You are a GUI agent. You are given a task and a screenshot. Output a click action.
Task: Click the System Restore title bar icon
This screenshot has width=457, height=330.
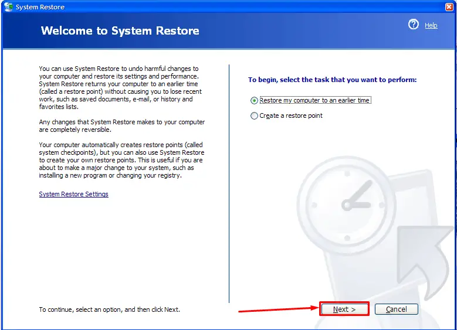click(x=8, y=6)
